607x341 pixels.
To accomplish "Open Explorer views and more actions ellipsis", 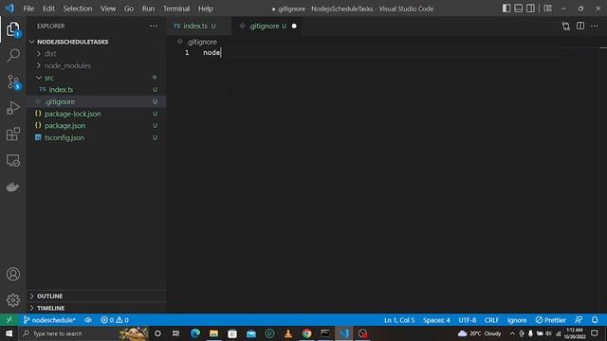I will coord(154,26).
